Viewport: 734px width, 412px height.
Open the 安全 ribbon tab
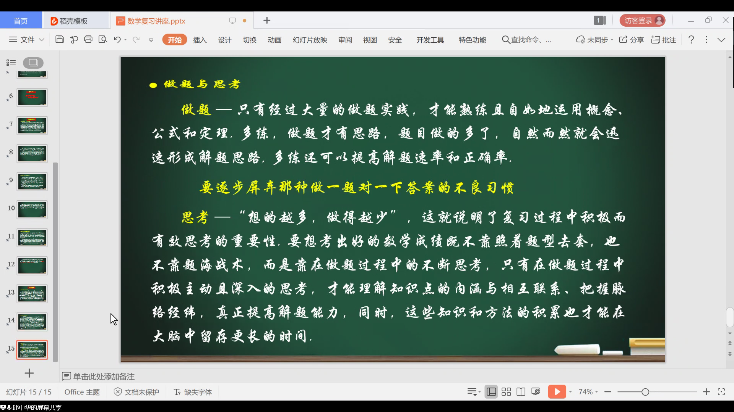pyautogui.click(x=395, y=40)
